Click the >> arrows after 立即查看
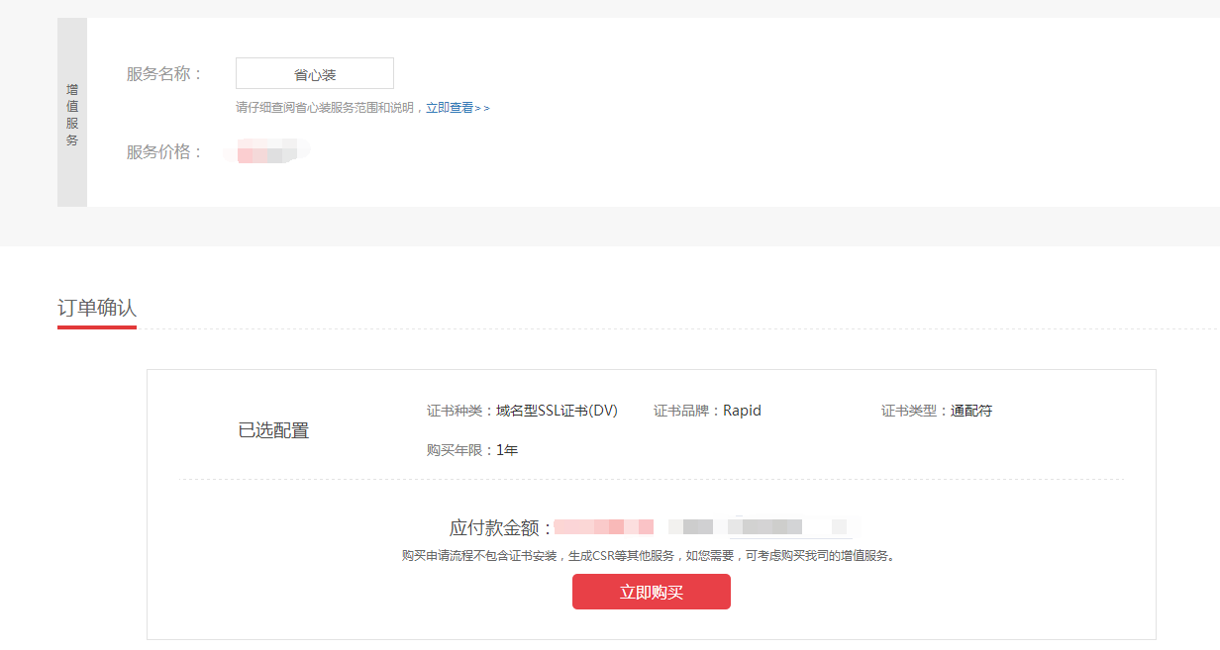1220x650 pixels. [482, 108]
